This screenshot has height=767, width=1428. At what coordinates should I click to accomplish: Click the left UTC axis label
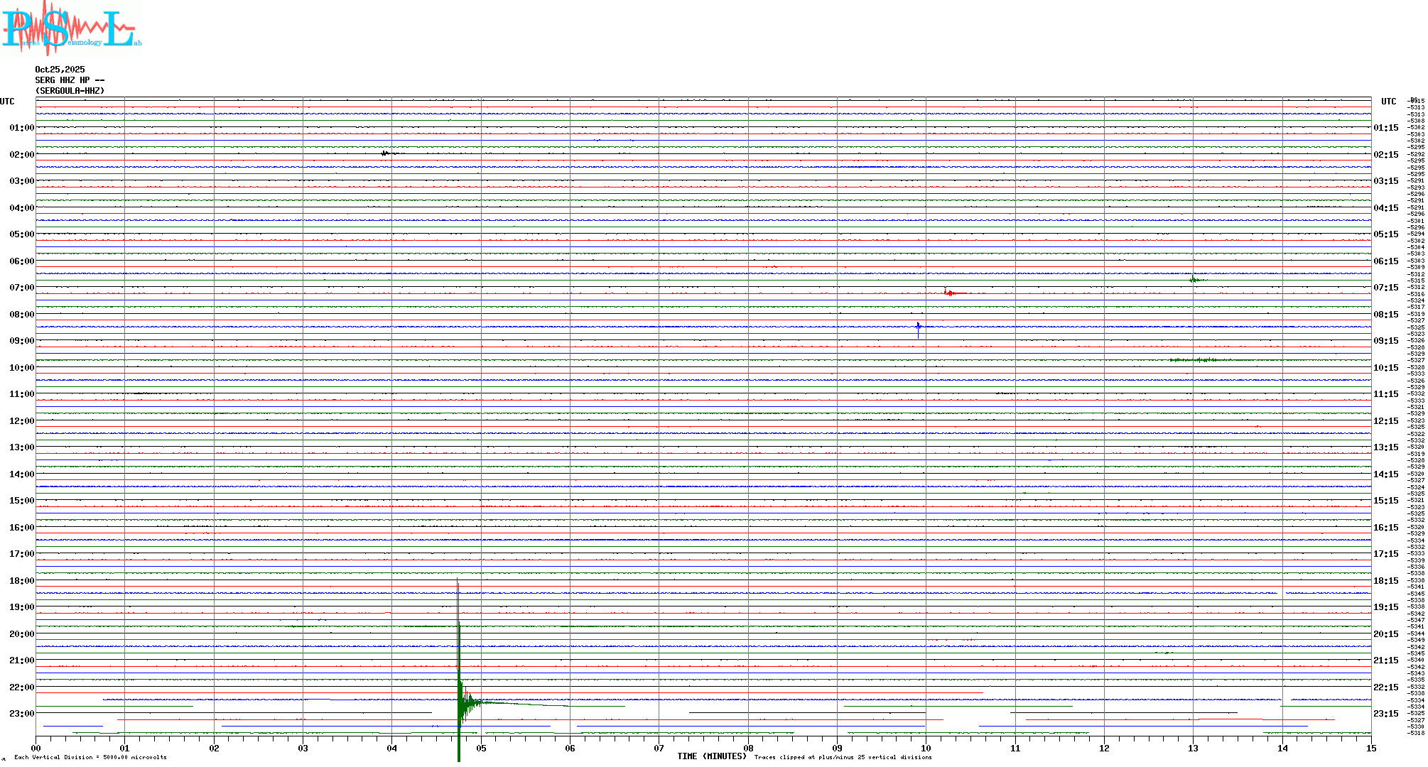[7, 102]
